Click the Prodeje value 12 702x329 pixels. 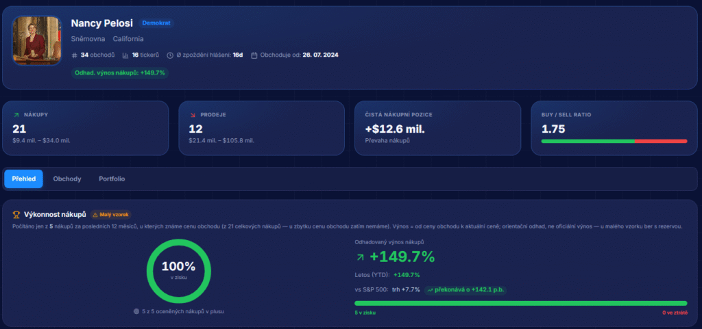(x=195, y=129)
